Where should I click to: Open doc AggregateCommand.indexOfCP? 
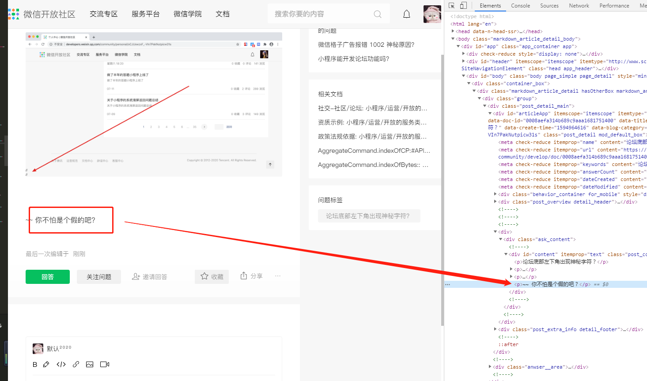click(x=374, y=151)
